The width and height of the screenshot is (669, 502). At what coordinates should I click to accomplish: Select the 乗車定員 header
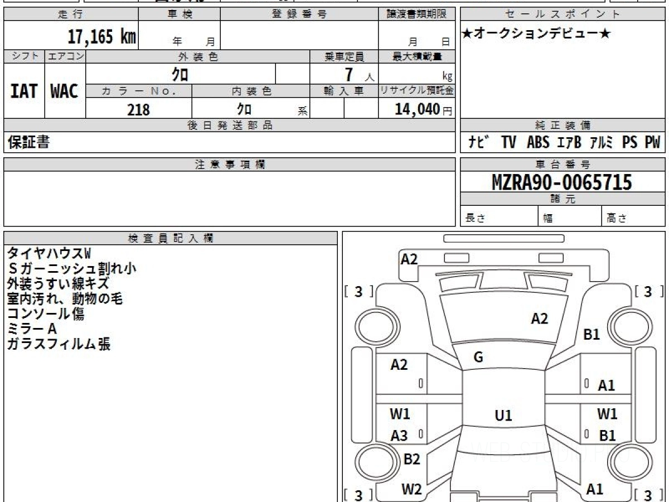click(344, 56)
